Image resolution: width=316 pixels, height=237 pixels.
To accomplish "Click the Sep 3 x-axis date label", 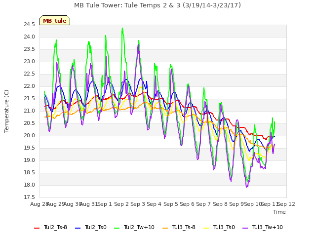I will coord(138,204).
